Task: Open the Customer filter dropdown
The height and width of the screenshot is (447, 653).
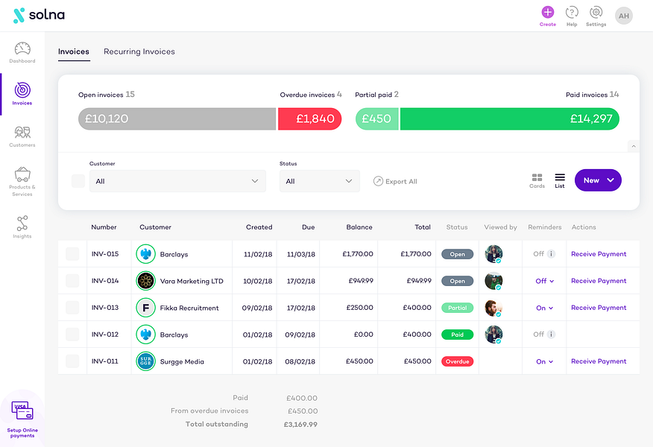Action: point(177,181)
